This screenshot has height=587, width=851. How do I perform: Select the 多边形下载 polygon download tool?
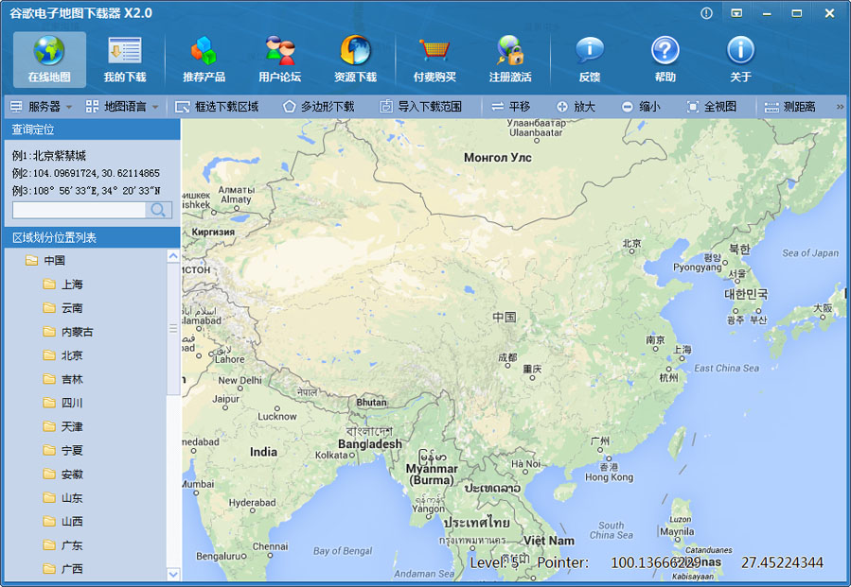319,107
